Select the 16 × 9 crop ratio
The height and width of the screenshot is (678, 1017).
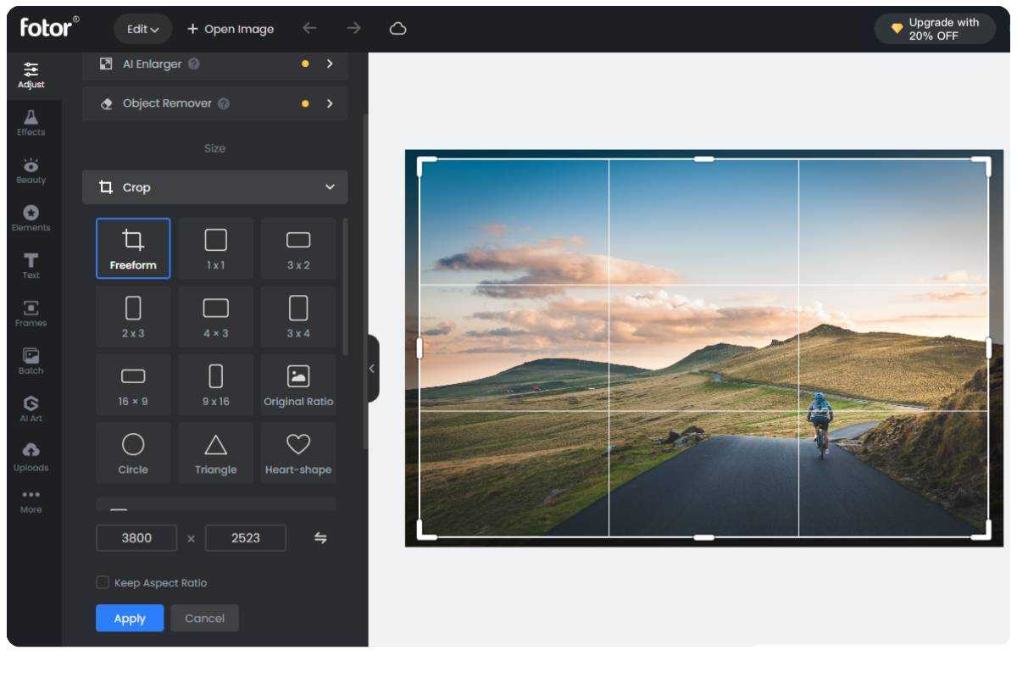click(133, 385)
